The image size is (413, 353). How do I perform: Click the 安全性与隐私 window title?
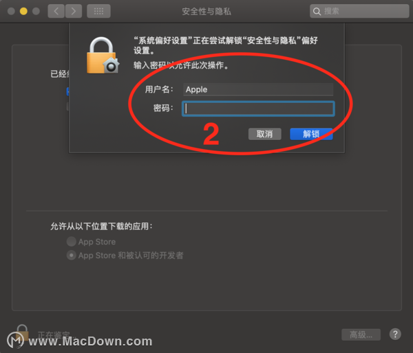tap(206, 11)
